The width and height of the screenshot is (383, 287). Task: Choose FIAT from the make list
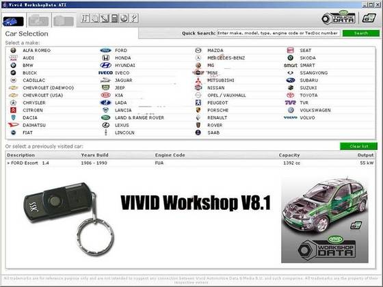(27, 133)
